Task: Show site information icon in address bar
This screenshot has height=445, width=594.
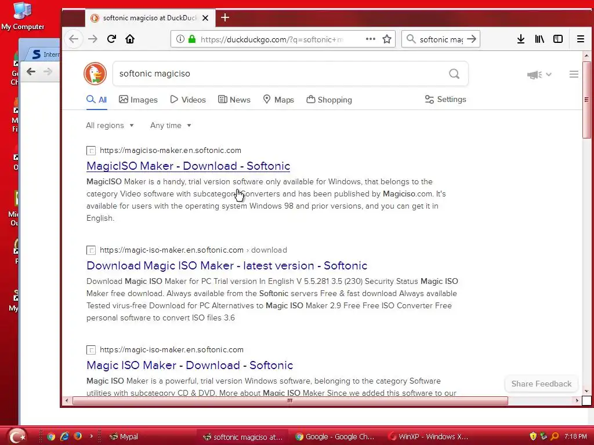Action: pos(180,39)
